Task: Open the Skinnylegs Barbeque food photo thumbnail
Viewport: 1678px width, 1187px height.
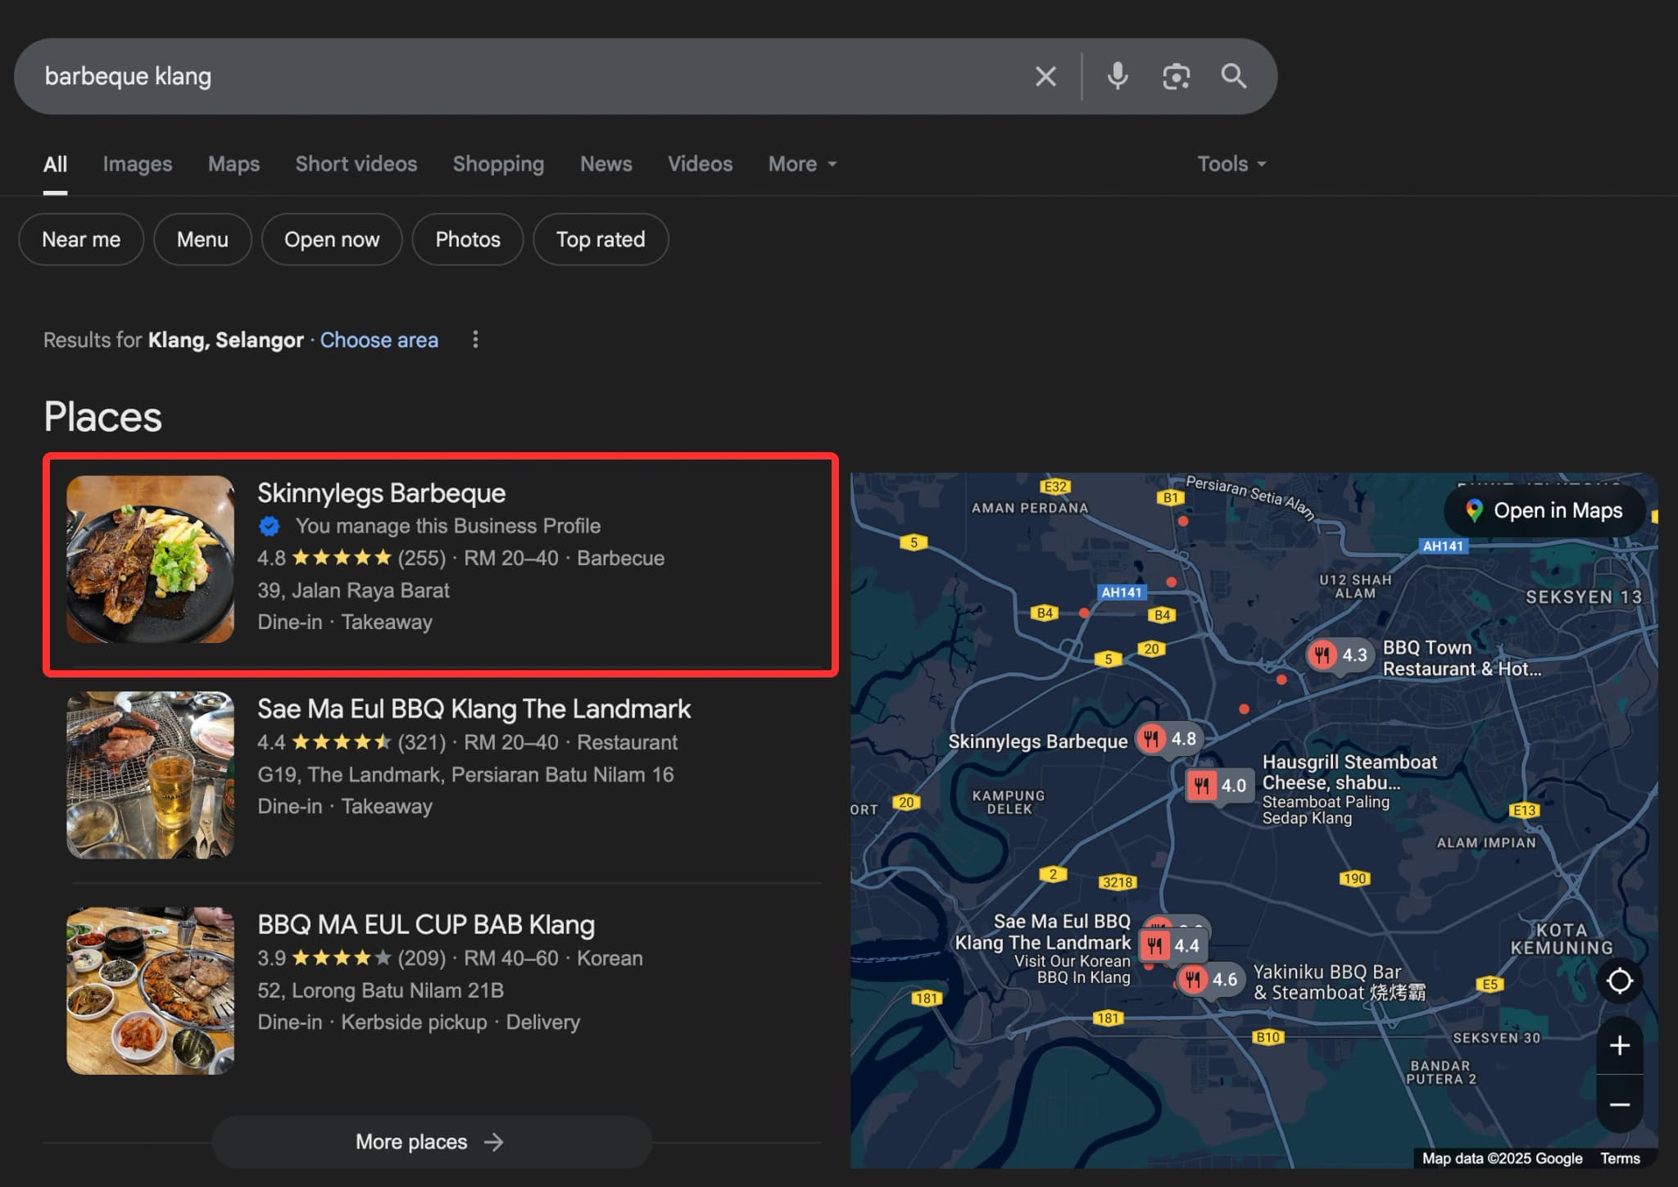Action: [150, 559]
